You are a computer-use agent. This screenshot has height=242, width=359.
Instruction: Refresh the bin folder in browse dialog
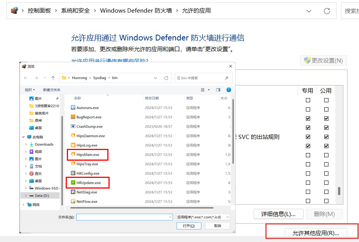166,78
